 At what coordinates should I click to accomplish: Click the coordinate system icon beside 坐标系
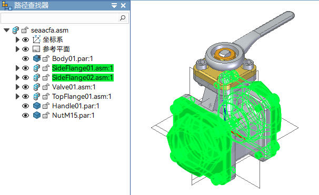point(37,39)
